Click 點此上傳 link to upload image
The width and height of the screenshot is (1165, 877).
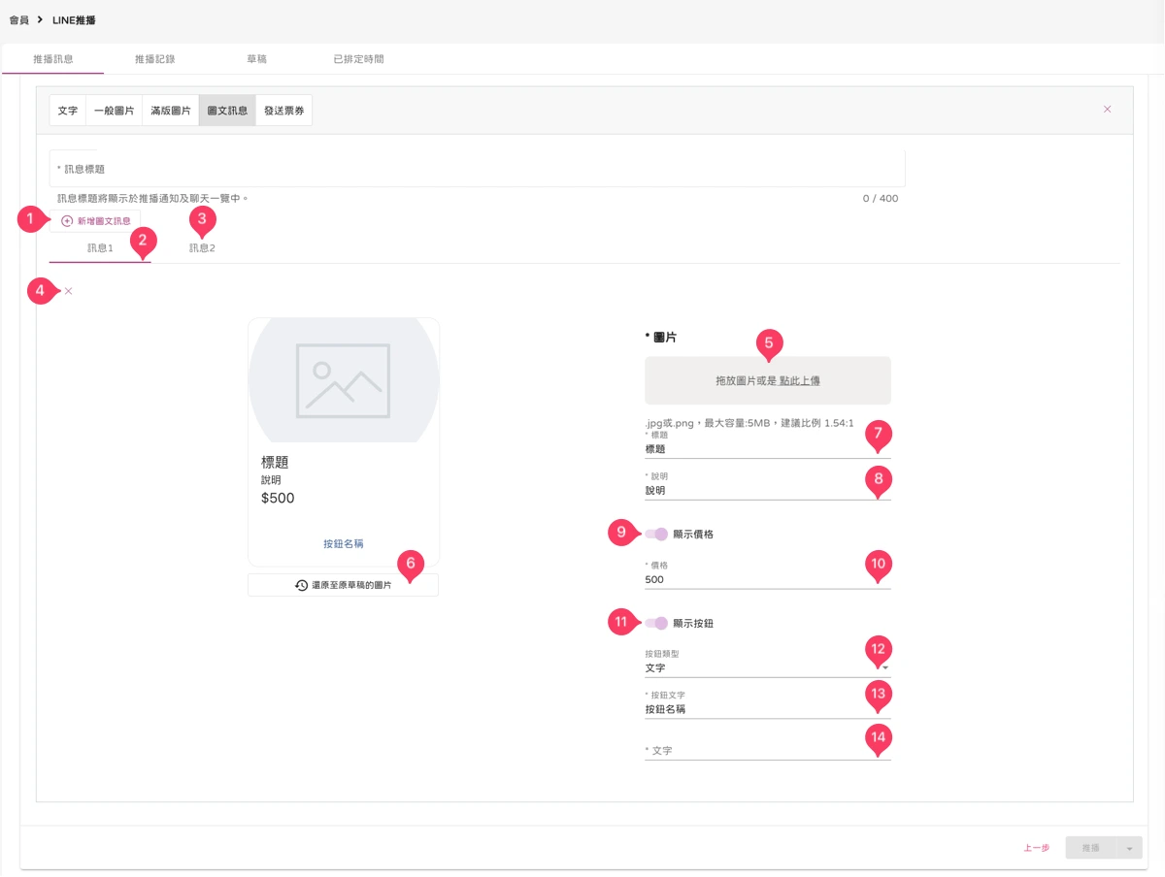[x=800, y=381]
